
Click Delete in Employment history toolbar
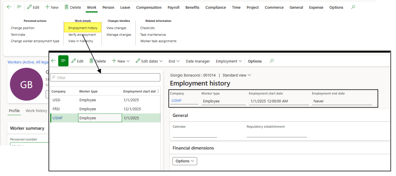[97, 61]
